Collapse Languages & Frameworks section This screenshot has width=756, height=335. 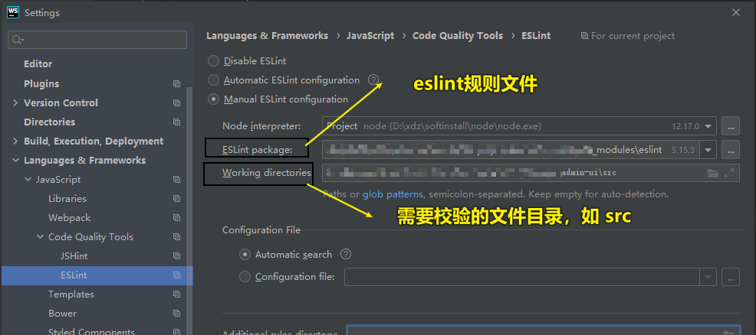click(15, 161)
